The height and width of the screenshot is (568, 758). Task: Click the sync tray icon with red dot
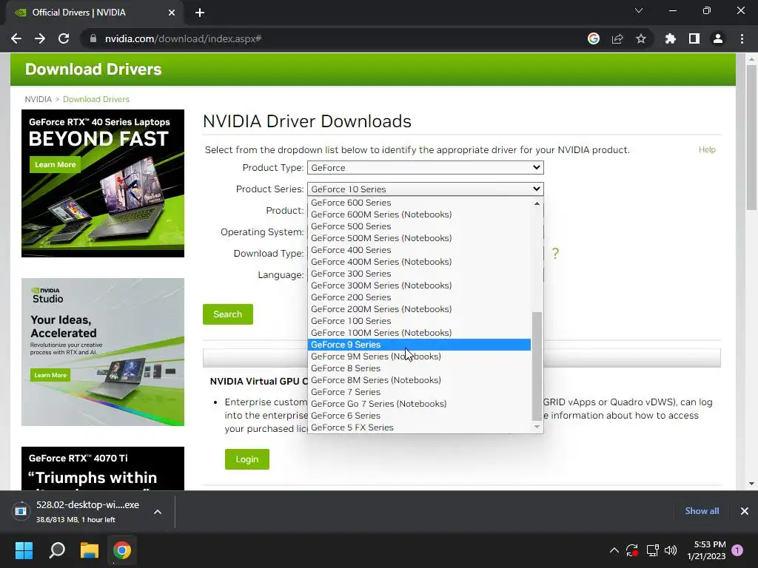point(632,550)
